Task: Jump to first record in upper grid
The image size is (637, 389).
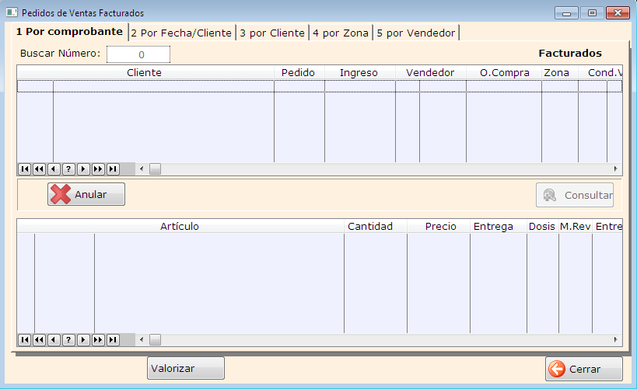Action: coord(24,168)
